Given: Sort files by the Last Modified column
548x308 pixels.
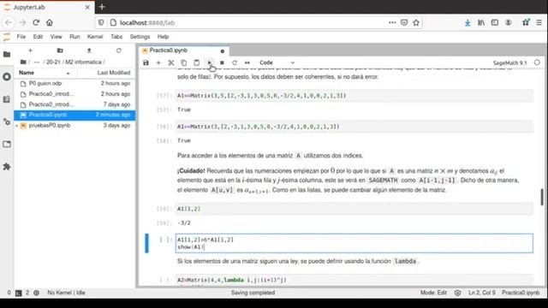Looking at the screenshot, I should click(x=106, y=73).
